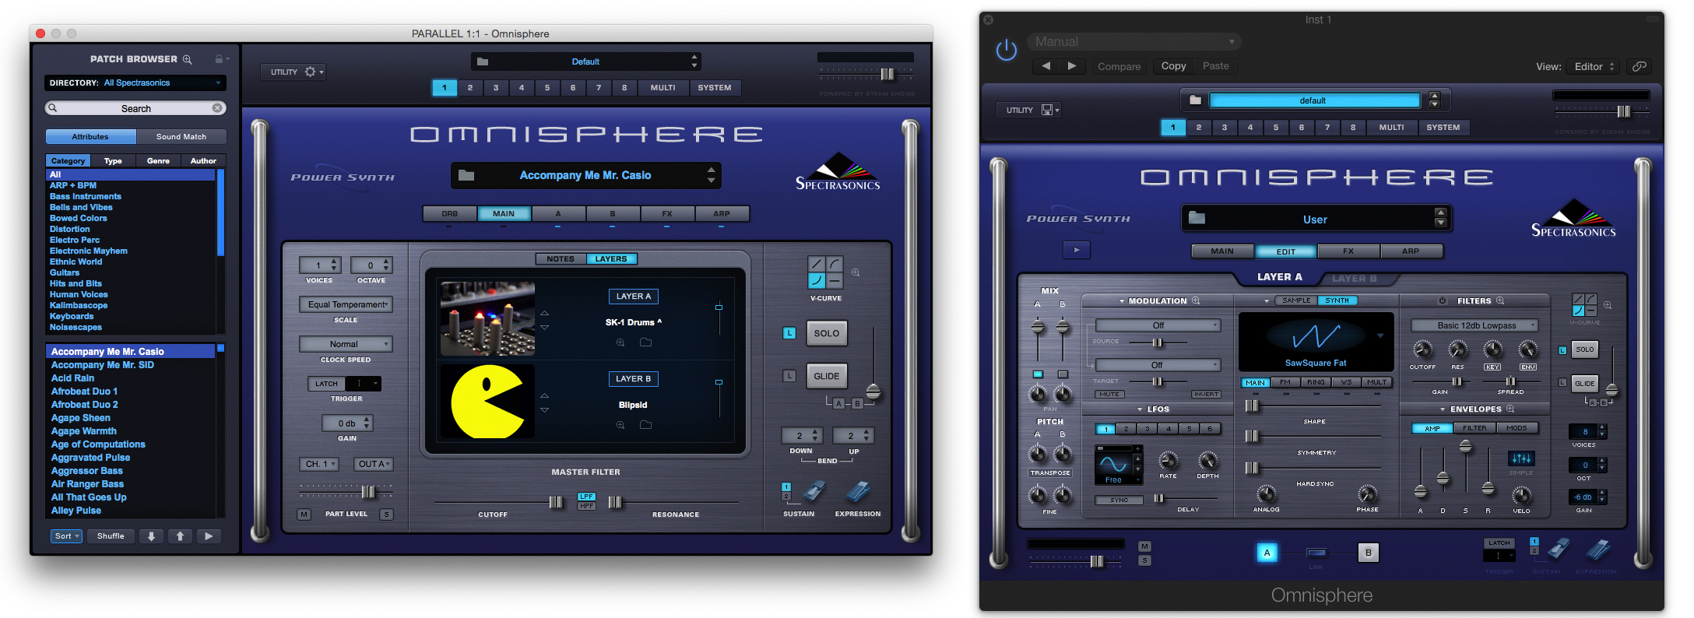Image resolution: width=1694 pixels, height=618 pixels.
Task: Click the next patch down-arrow button
Action: (151, 536)
